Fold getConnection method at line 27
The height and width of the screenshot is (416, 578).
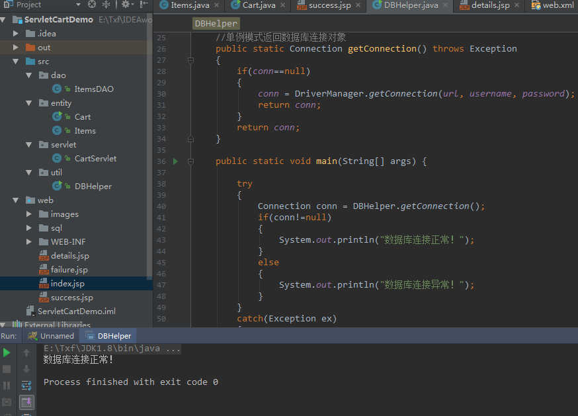(190, 60)
